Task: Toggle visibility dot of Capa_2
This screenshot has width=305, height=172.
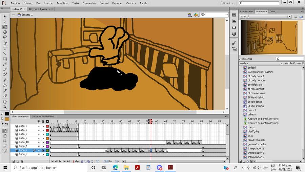Action: pos(39,154)
